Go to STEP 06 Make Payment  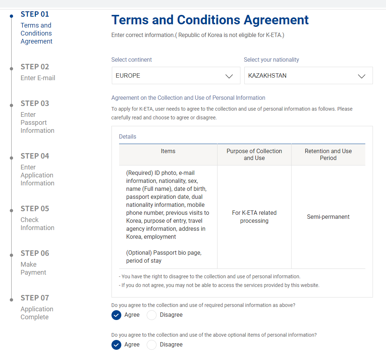(x=35, y=263)
